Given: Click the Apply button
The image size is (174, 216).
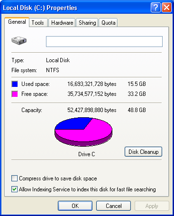Looking at the screenshot, I should coord(152,206).
